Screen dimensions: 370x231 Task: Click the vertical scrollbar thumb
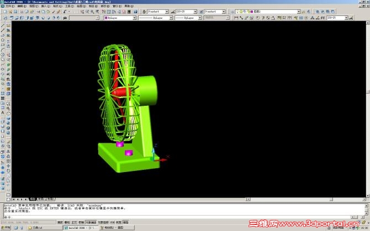click(x=368, y=92)
